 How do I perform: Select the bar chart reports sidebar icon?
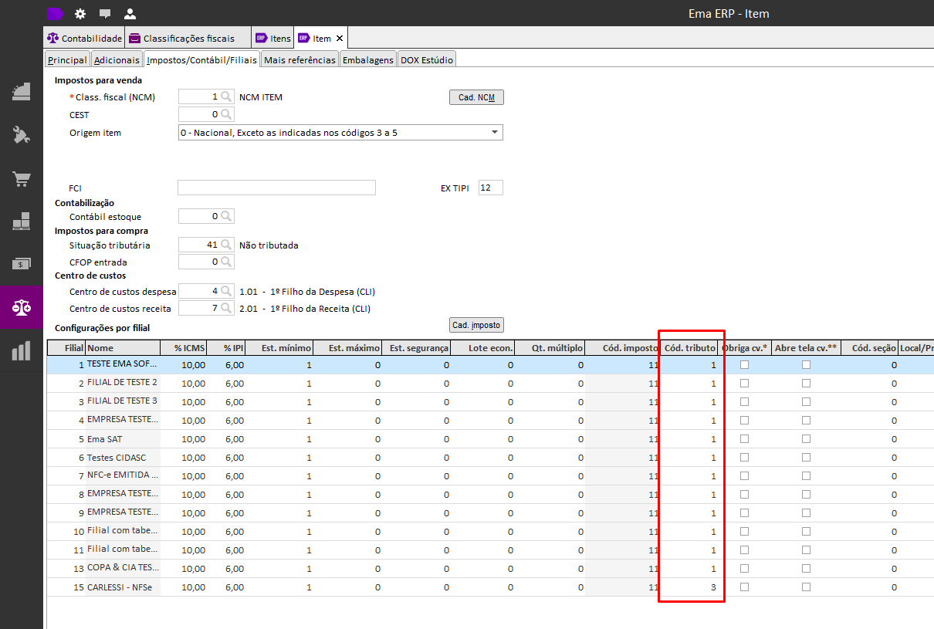tap(22, 351)
